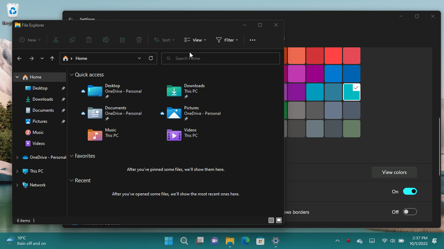Click the Rename icon in the toolbar
Viewport: 444px width, 249px height.
coord(106,40)
